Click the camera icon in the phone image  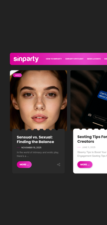(90, 115)
